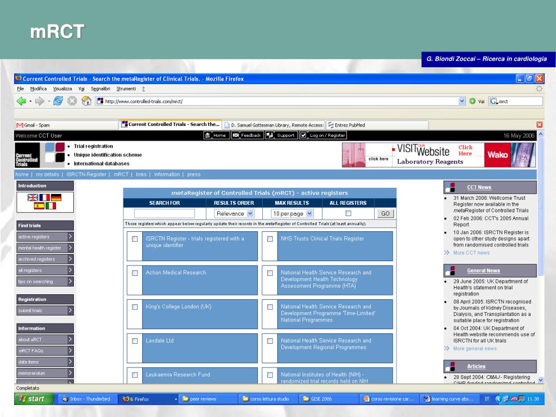This screenshot has width=556, height=417.
Task: Expand the submit trials sidebar item
Action: click(45, 311)
